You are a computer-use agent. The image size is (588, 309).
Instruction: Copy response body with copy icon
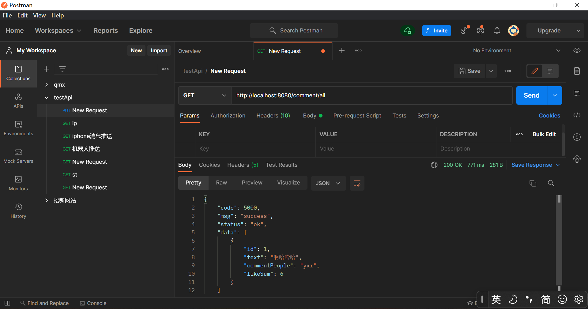pos(533,183)
